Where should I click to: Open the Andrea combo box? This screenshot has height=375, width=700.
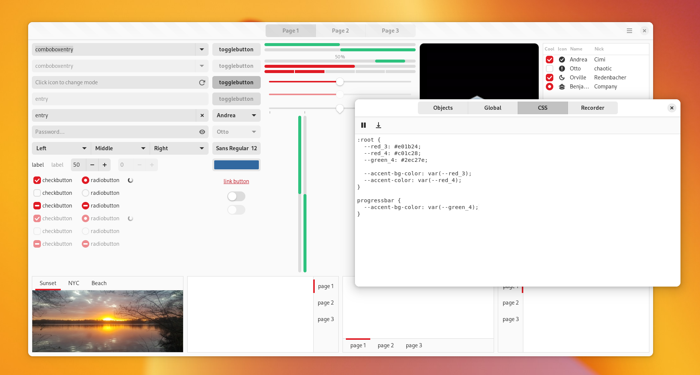click(x=236, y=115)
